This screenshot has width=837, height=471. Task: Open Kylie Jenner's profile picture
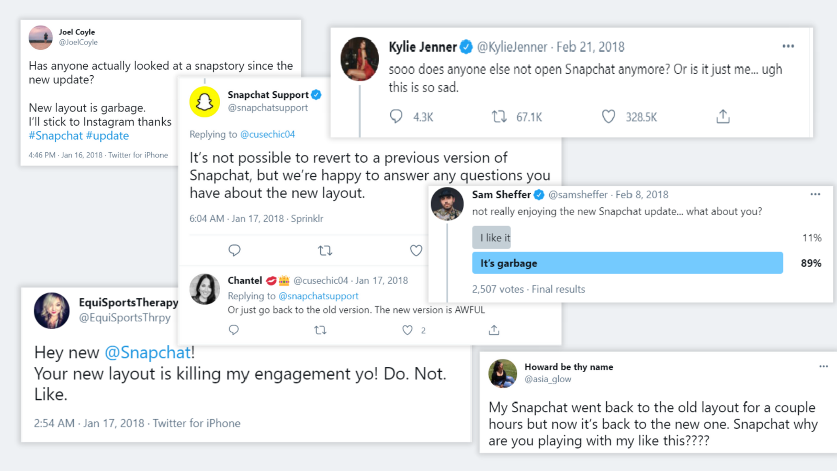[x=359, y=59]
